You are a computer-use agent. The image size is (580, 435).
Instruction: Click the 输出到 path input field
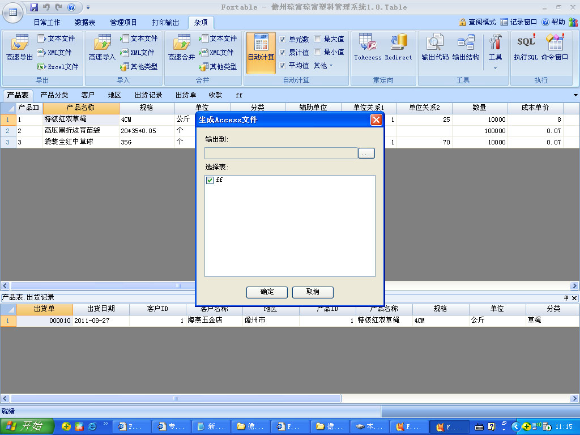[281, 153]
